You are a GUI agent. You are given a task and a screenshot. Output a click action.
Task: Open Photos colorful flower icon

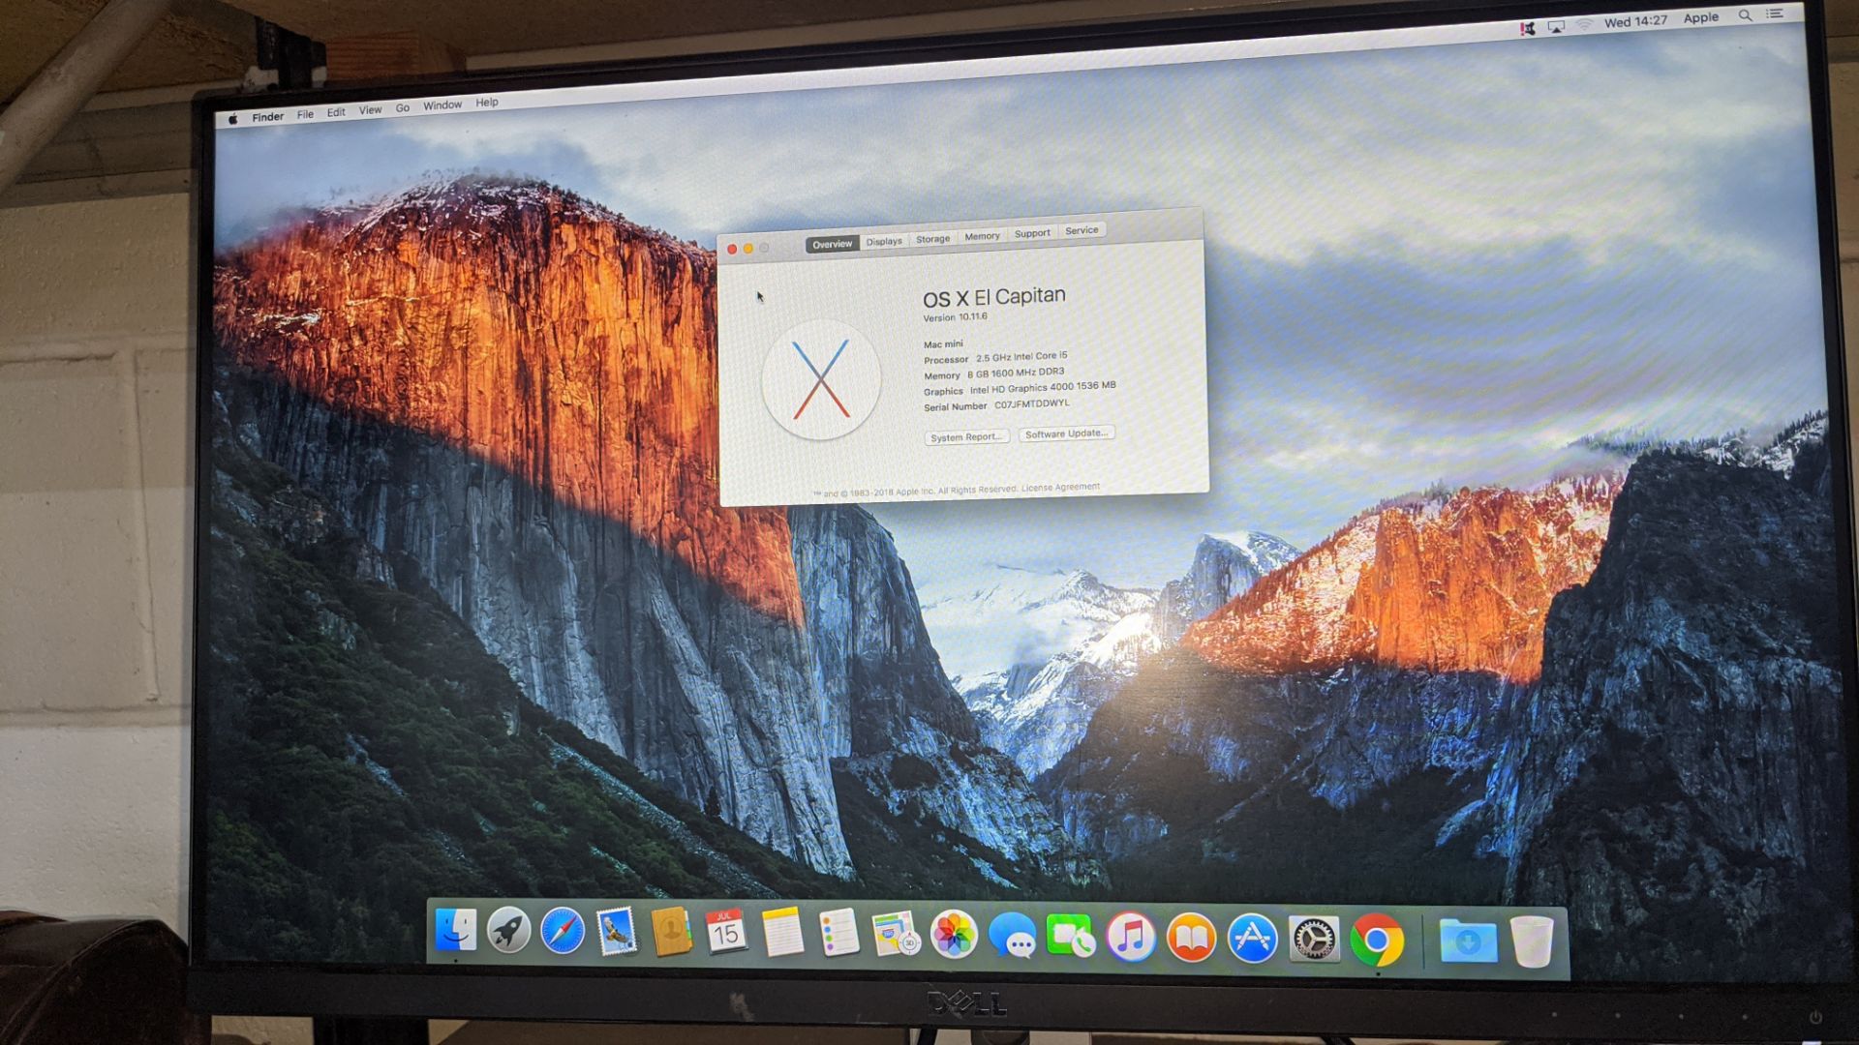coord(954,936)
